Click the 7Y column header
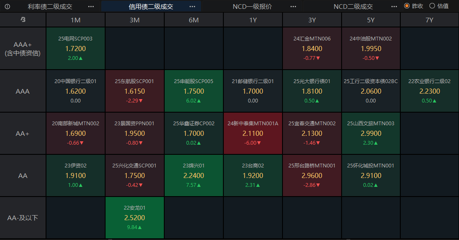 [x=429, y=20]
